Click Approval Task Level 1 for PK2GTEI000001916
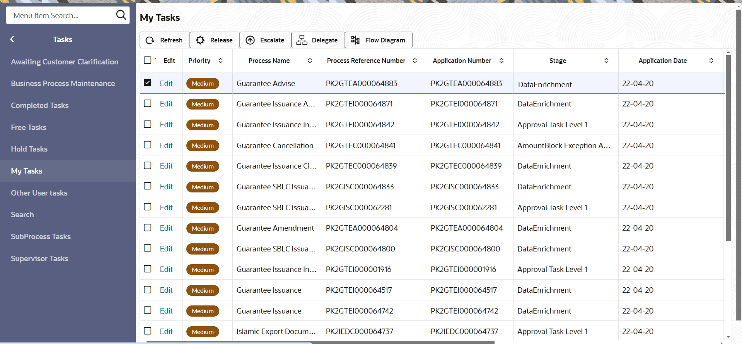742x344 pixels. coord(552,269)
